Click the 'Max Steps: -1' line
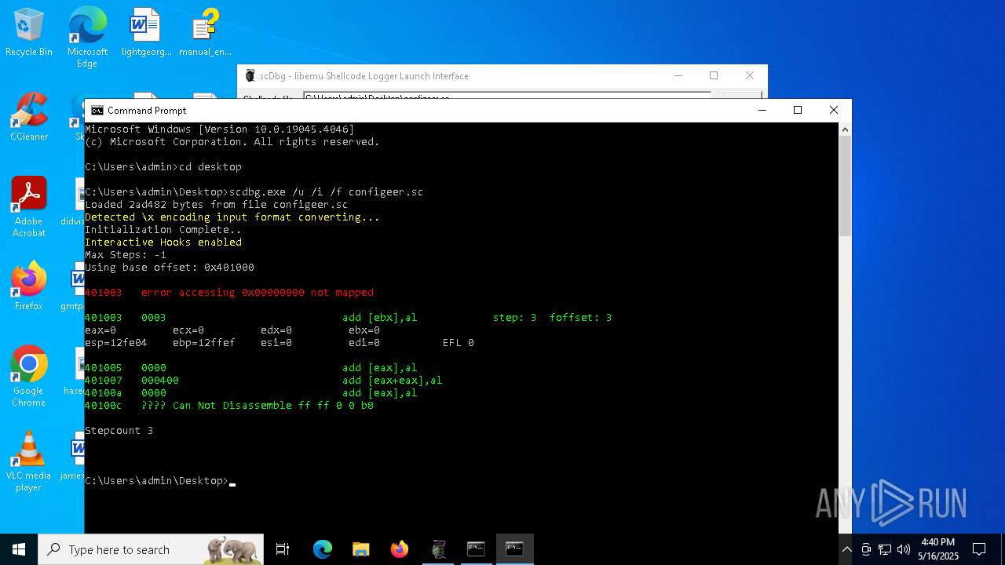 [126, 255]
